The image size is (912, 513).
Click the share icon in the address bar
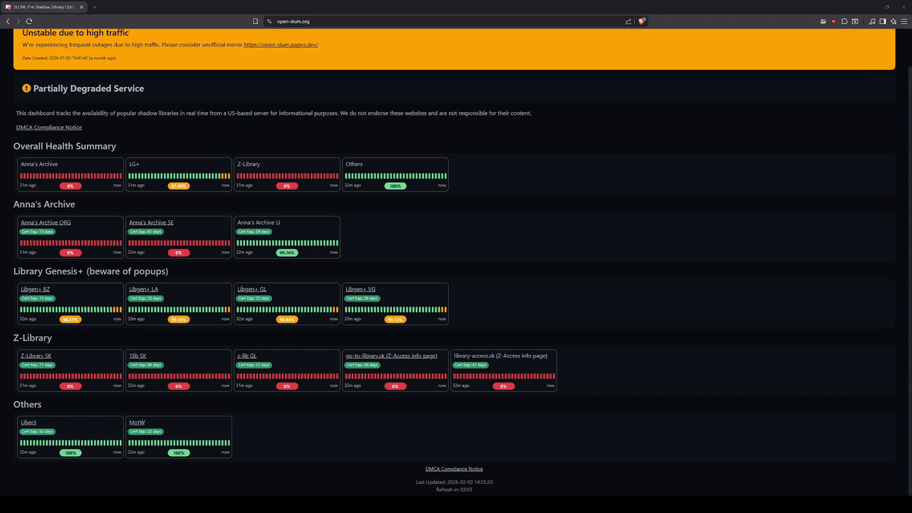pyautogui.click(x=628, y=21)
